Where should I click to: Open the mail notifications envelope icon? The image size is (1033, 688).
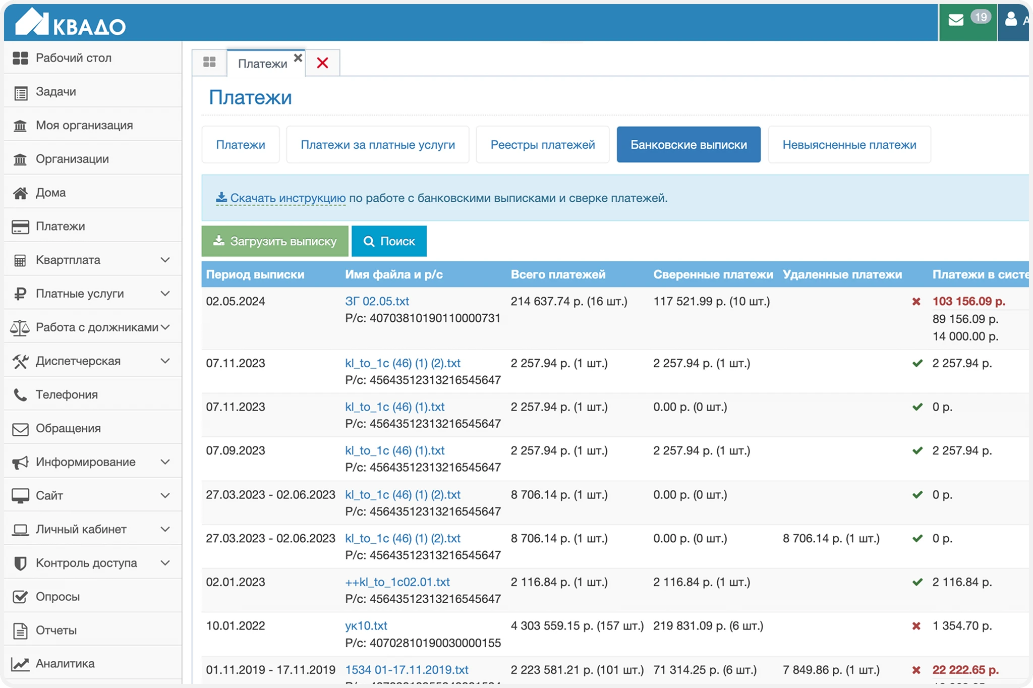[956, 20]
